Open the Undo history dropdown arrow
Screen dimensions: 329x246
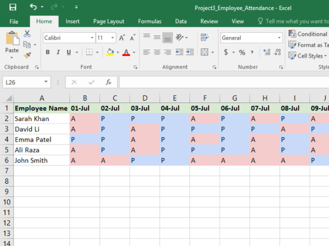42,7
